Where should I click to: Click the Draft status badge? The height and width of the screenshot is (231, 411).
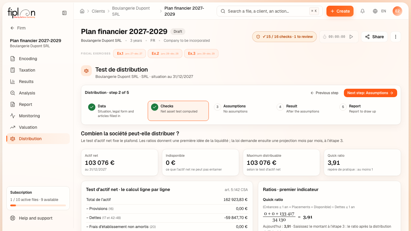(x=178, y=32)
